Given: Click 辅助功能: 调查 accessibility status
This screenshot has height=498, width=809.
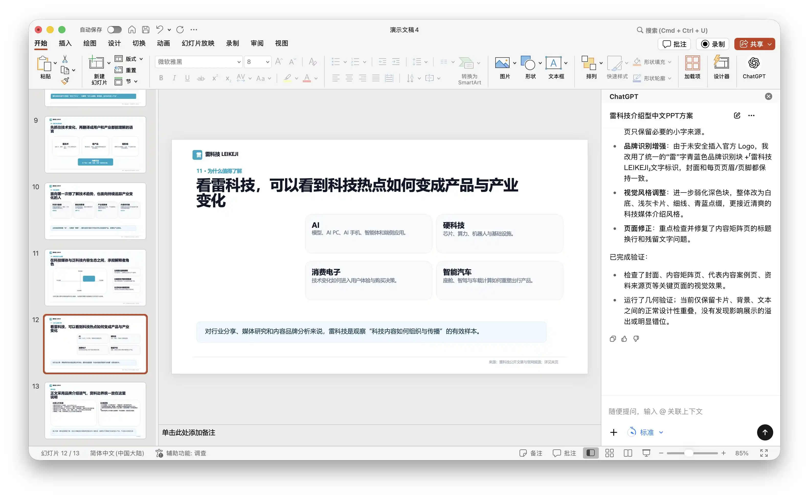Looking at the screenshot, I should 181,453.
